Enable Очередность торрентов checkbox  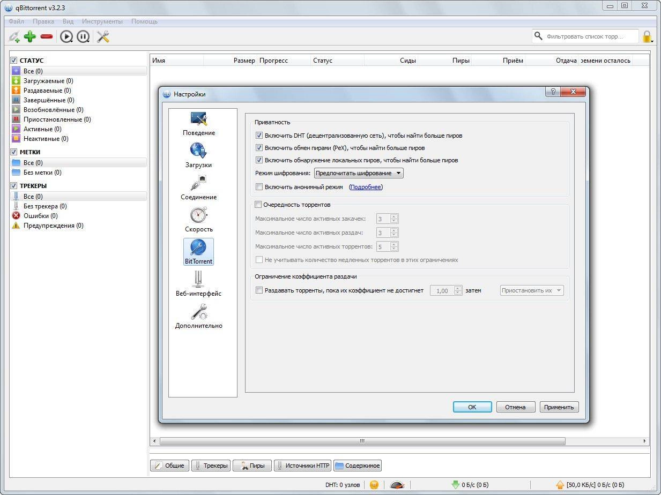tap(258, 205)
